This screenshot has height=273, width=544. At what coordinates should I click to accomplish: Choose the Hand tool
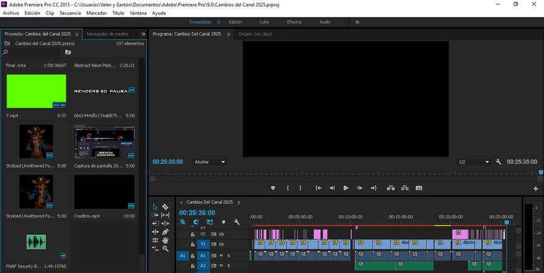tap(165, 240)
